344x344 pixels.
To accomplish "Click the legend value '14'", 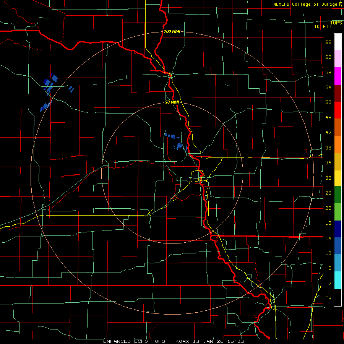I will pyautogui.click(x=328, y=238).
